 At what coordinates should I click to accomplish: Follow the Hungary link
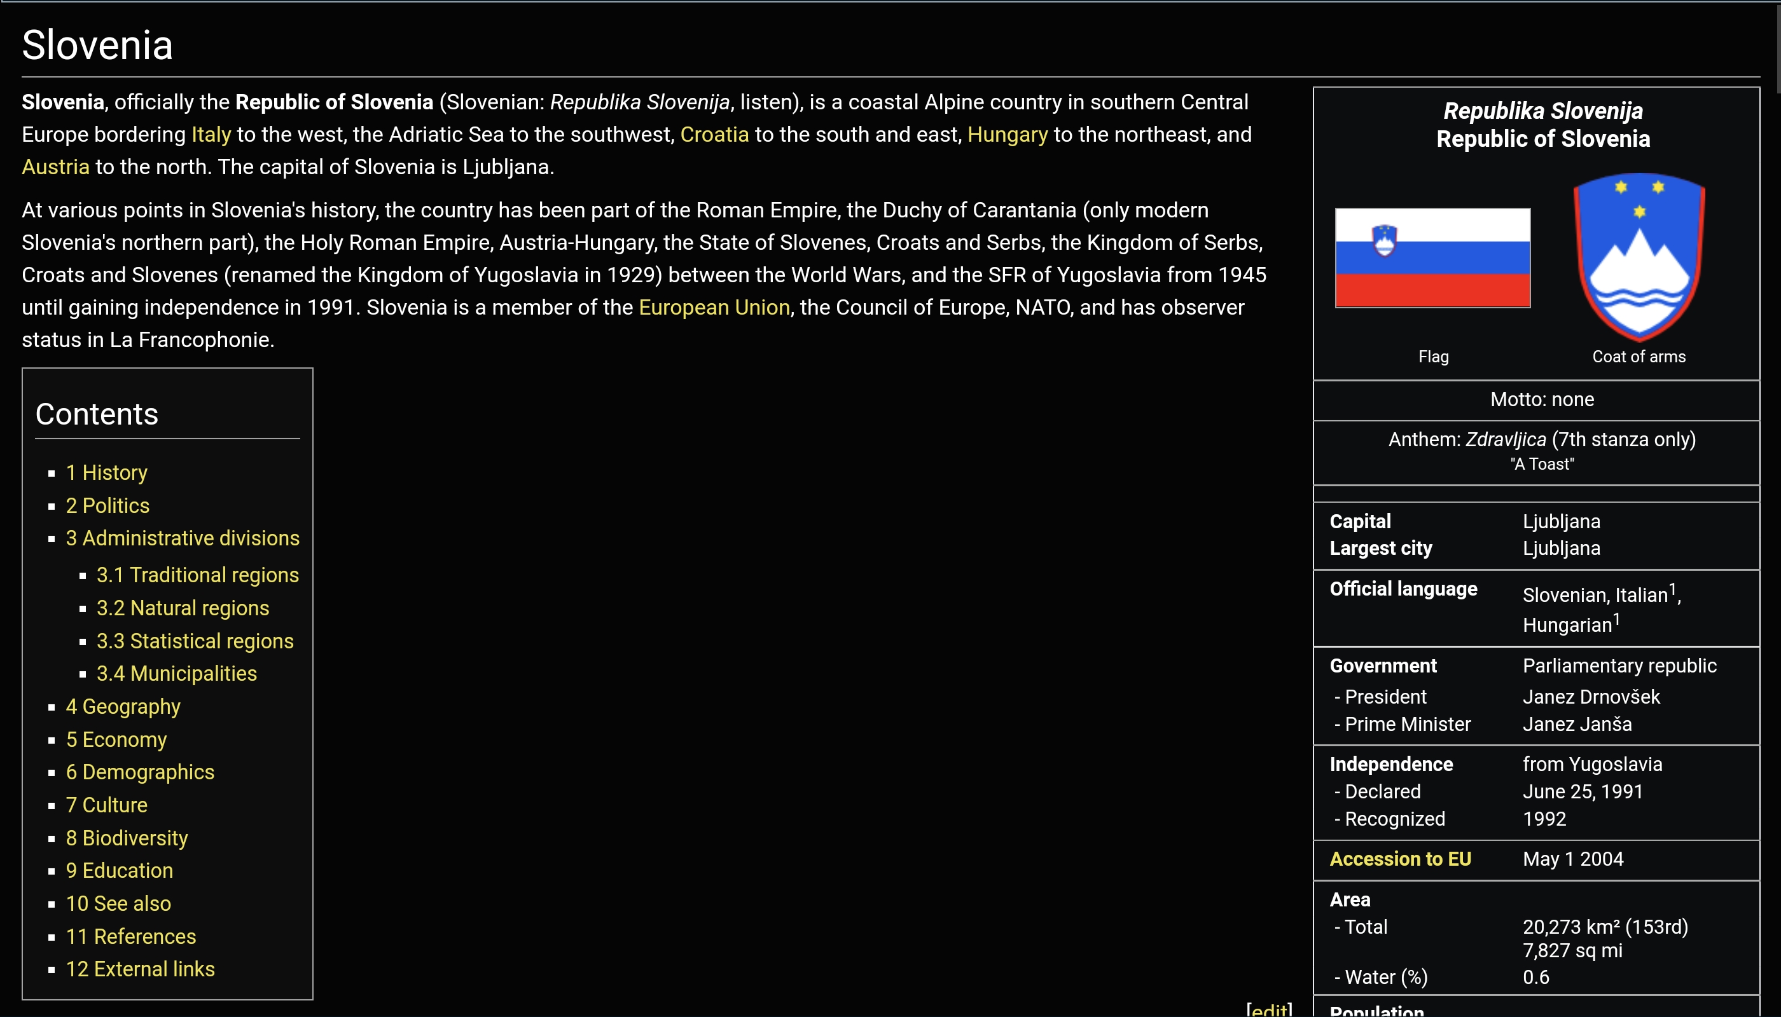[1008, 134]
